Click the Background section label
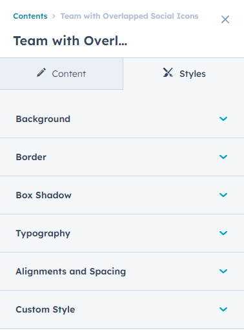Image resolution: width=244 pixels, height=330 pixels. (x=43, y=119)
